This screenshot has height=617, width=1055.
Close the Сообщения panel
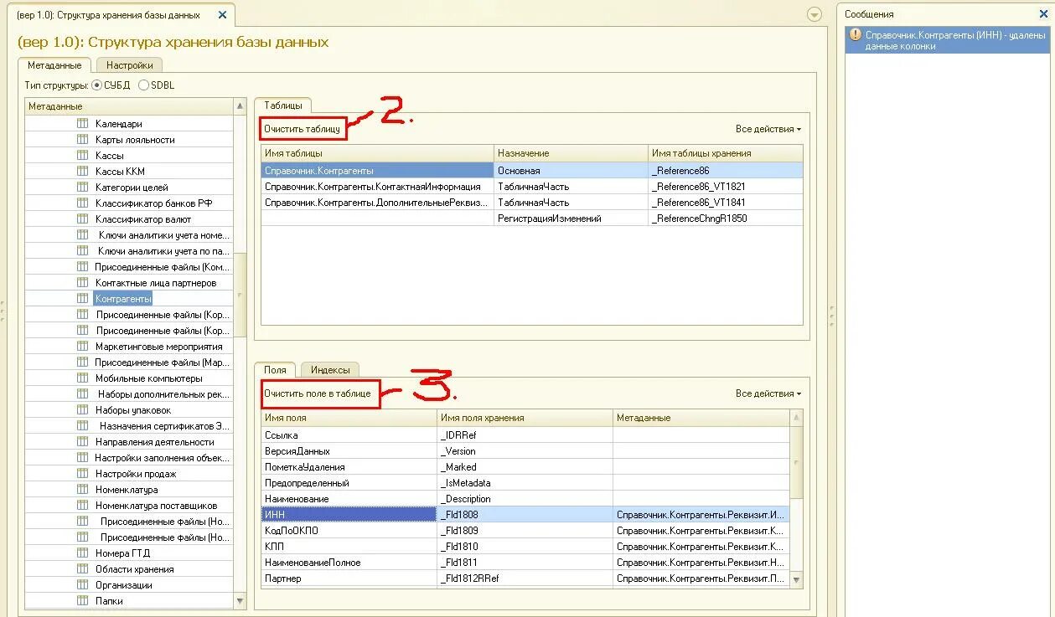point(1043,14)
